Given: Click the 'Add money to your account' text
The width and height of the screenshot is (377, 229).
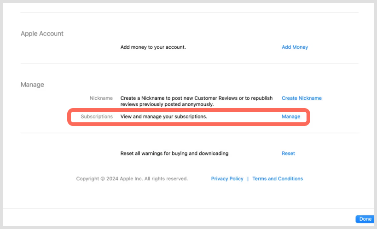Looking at the screenshot, I should (x=153, y=47).
